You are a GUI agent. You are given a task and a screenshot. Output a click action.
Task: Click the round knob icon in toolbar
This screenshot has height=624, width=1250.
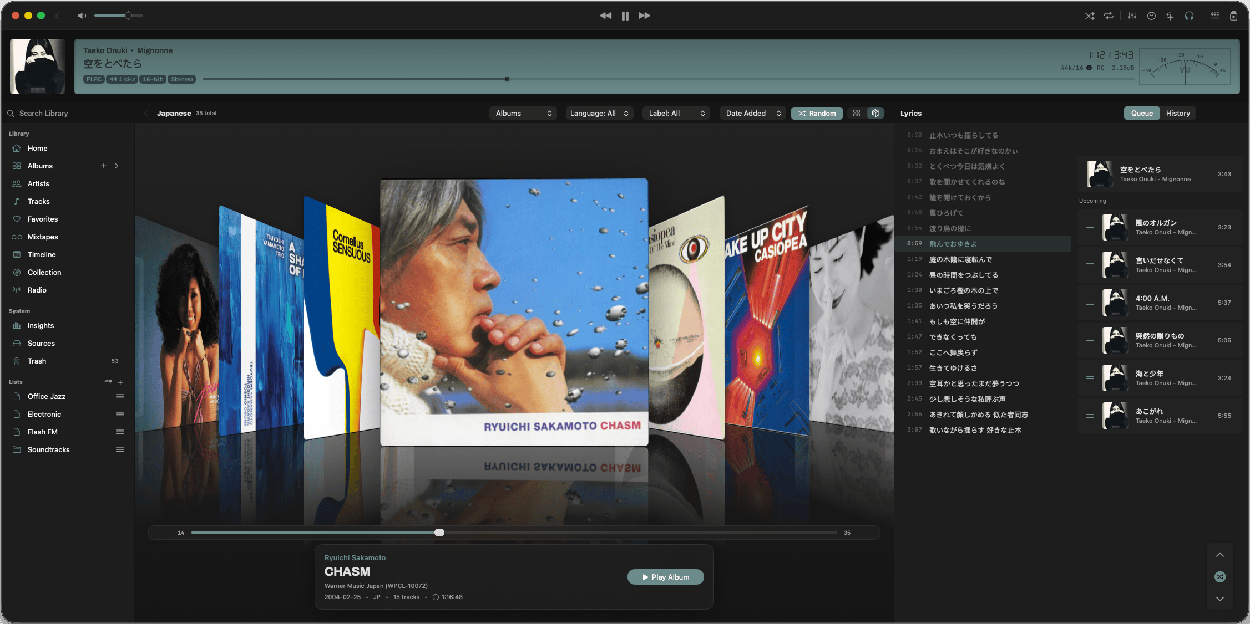[x=1151, y=16]
